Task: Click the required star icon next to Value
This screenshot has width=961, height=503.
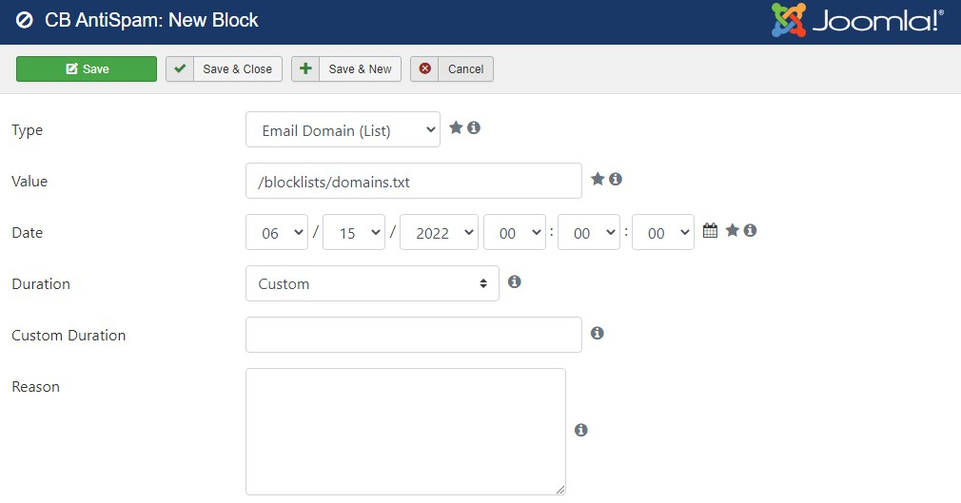Action: 598,179
